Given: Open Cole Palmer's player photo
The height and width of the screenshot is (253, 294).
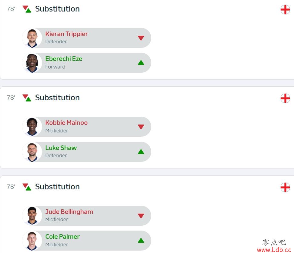Looking at the screenshot, I should (x=32, y=241).
